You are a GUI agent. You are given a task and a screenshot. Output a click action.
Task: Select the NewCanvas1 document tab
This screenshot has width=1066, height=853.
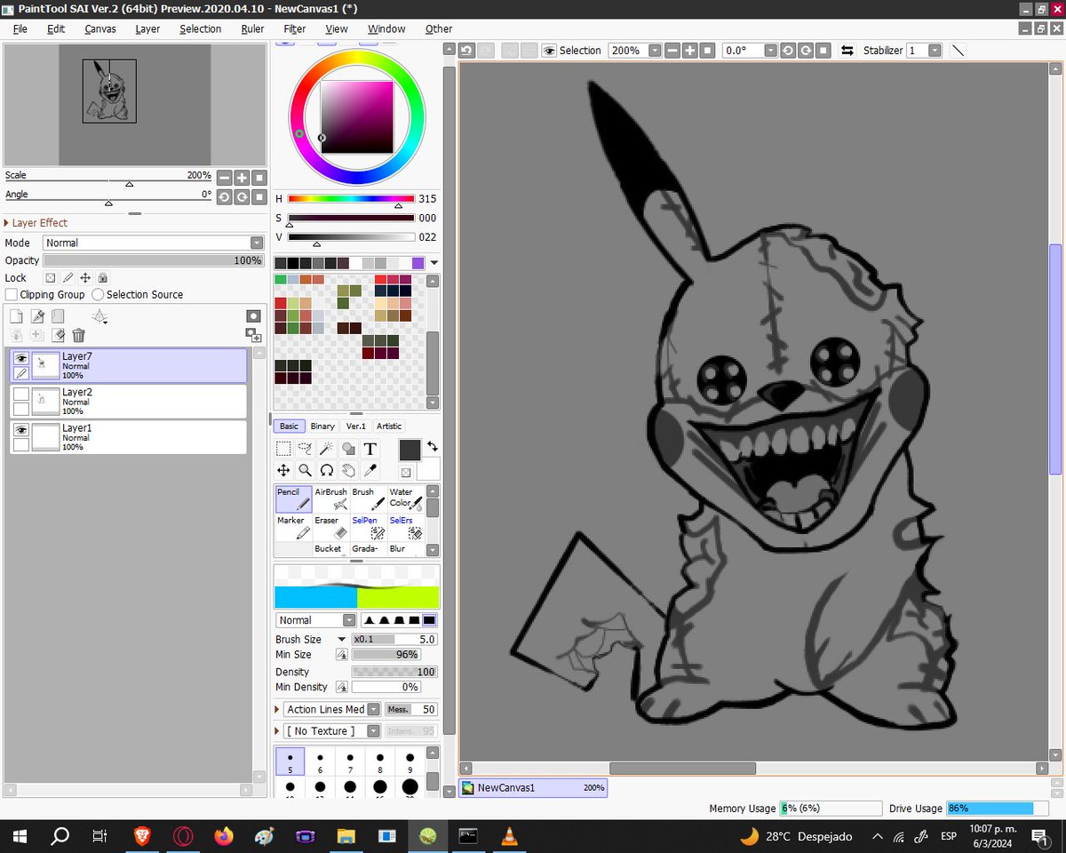coord(533,788)
